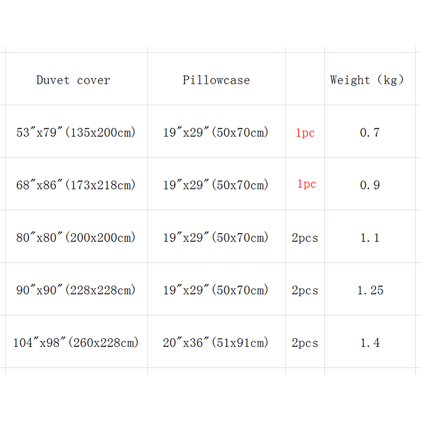Select the 53"x79" (135x200cm) duvet cell
Screen dimensions: 421x421
(x=76, y=133)
